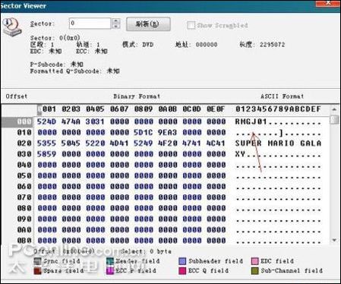This screenshot has height=284, width=341.
Task: Click ASCII text RMGJ01 in first row
Action: coord(251,121)
